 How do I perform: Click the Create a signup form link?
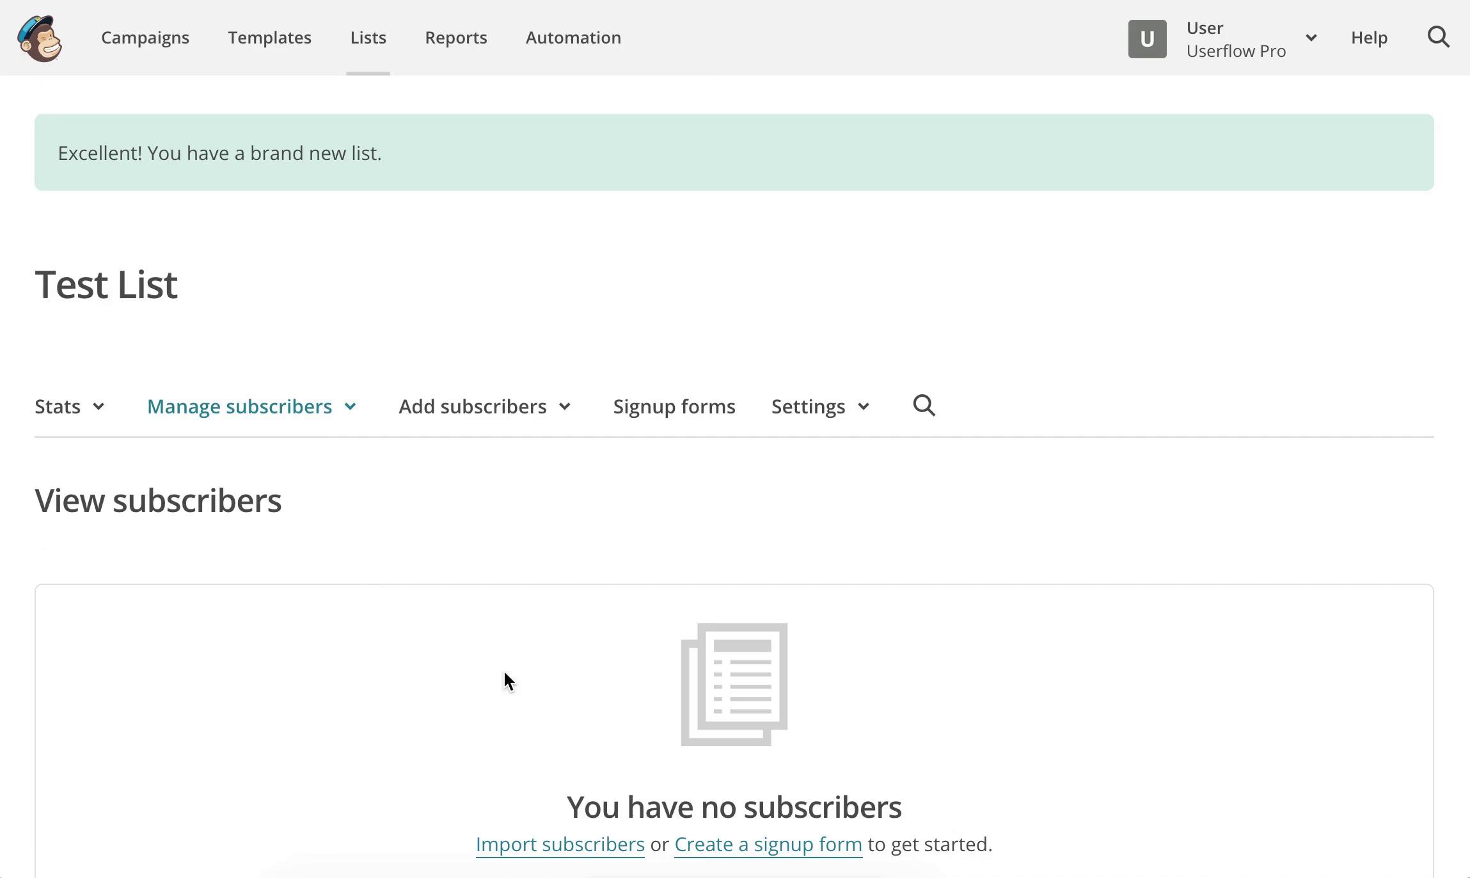click(x=768, y=843)
